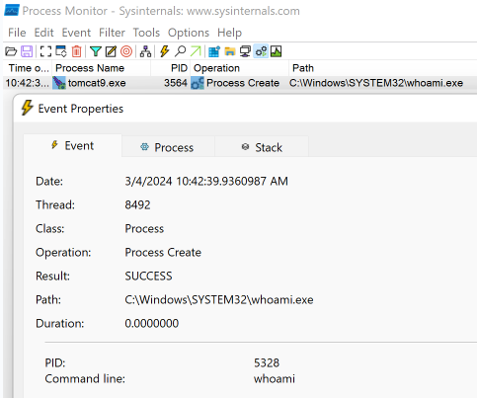Click the Path column header
The width and height of the screenshot is (477, 398).
pyautogui.click(x=383, y=68)
